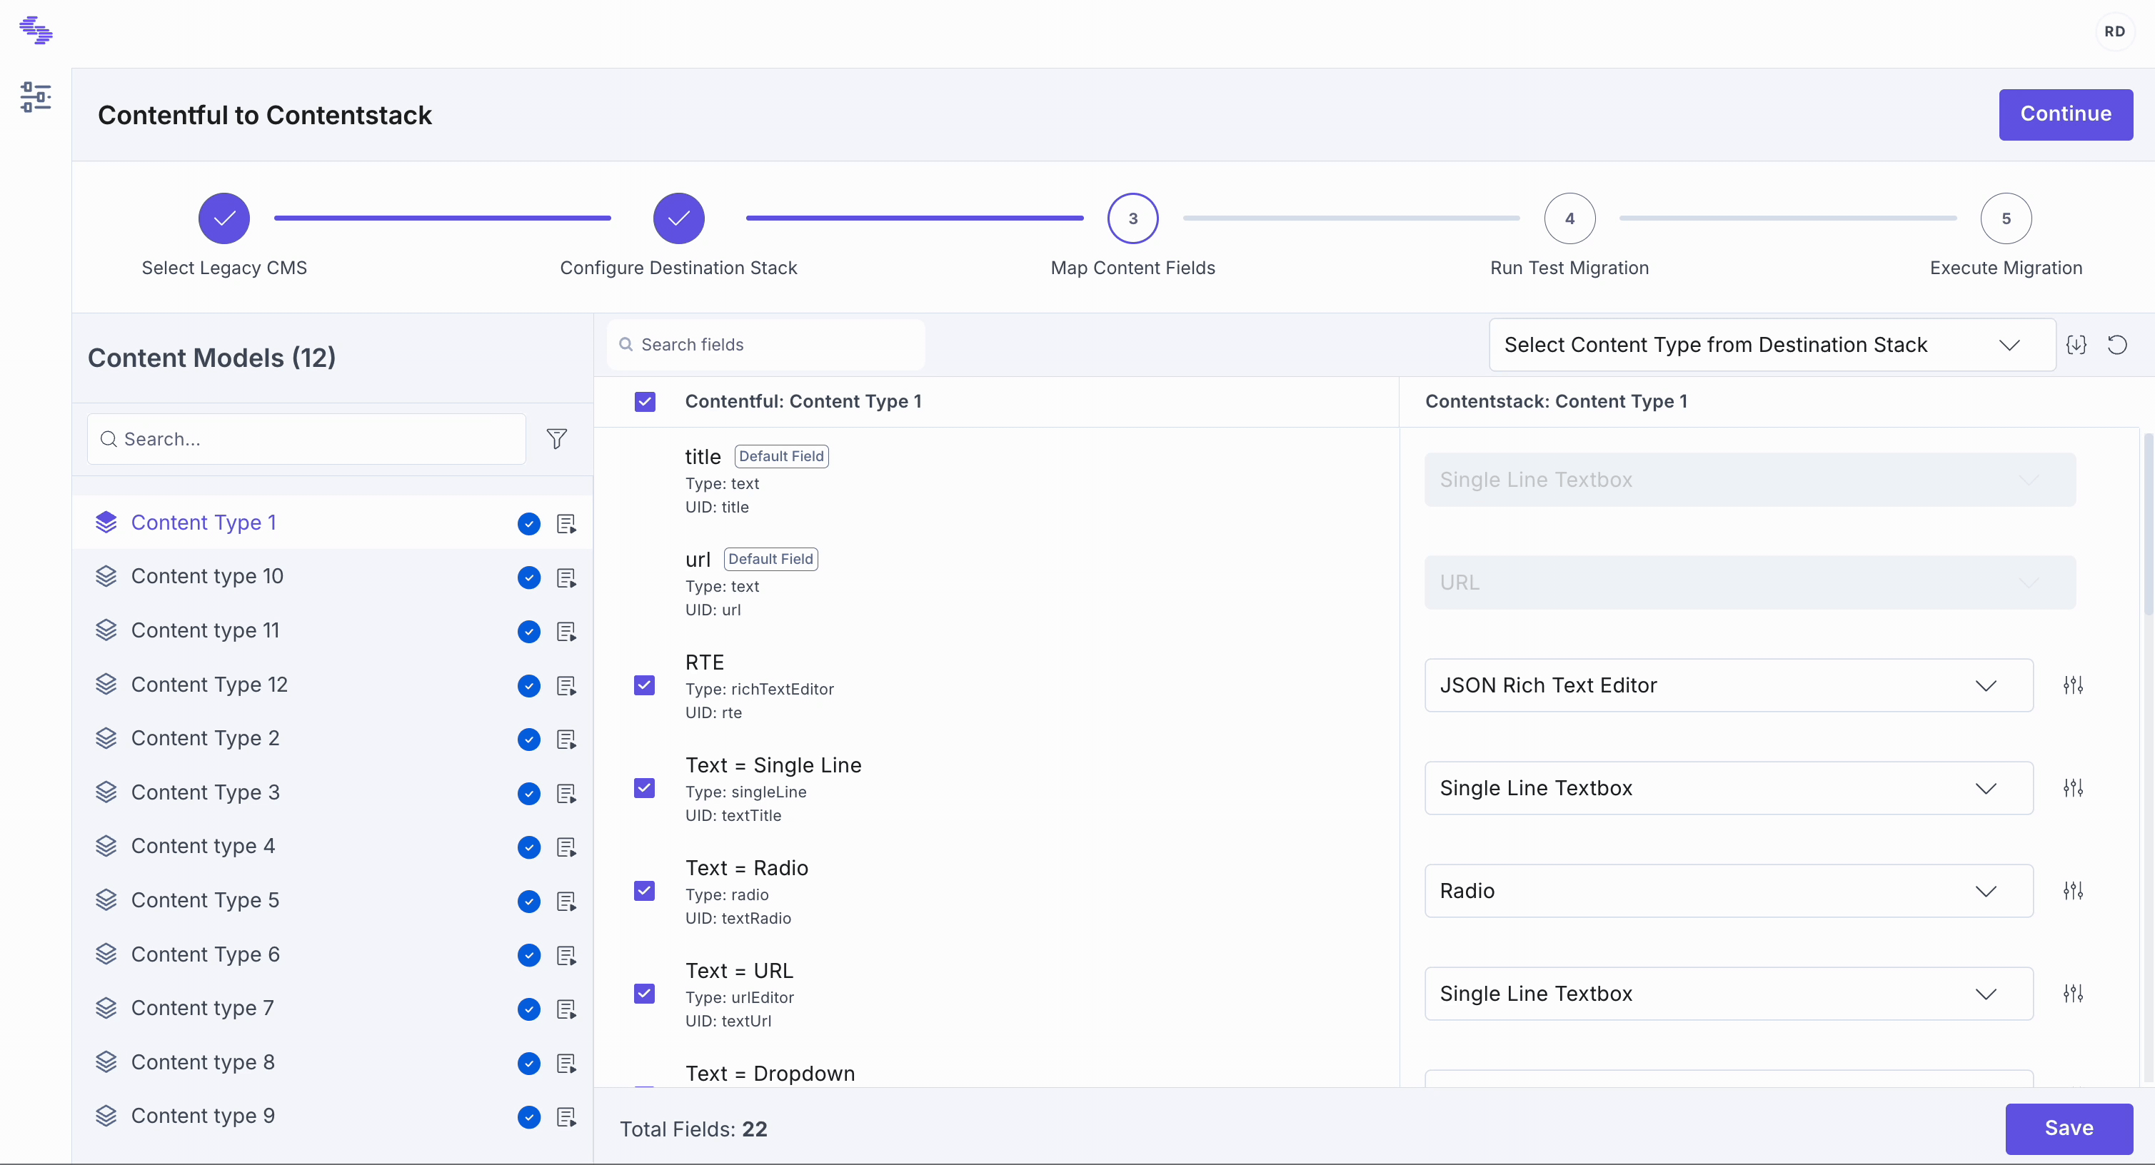Open Select Content Type from Destination Stack dropdown
Image resolution: width=2155 pixels, height=1165 pixels.
(1770, 345)
